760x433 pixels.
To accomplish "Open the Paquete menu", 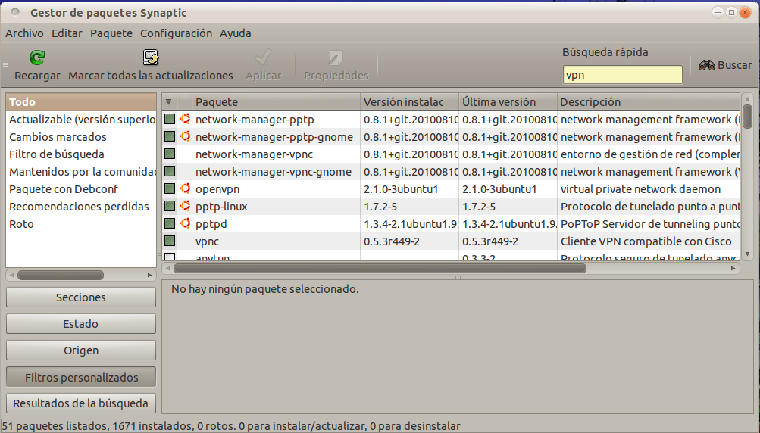I will 111,33.
